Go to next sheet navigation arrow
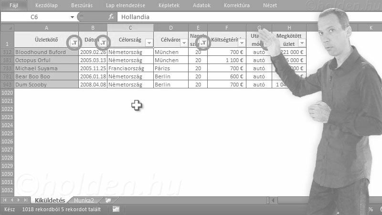 tap(19, 200)
